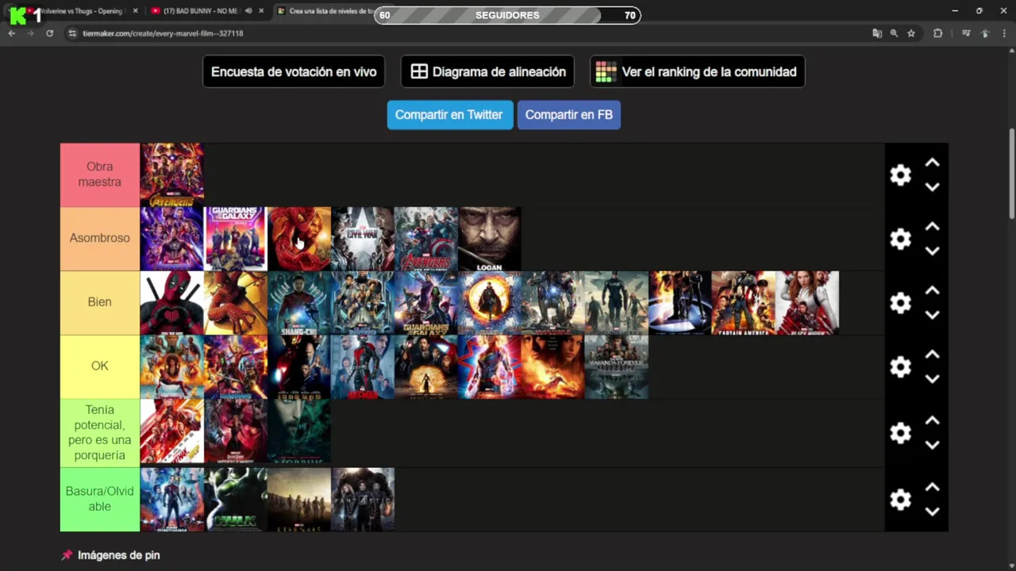Select Basura/Olvidable tier label
Screen dimensions: 1016x571
click(x=100, y=499)
